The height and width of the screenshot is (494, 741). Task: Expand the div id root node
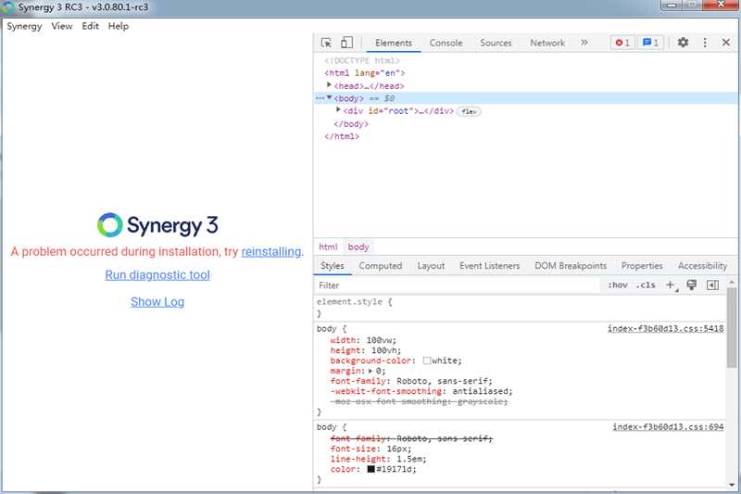pos(338,110)
